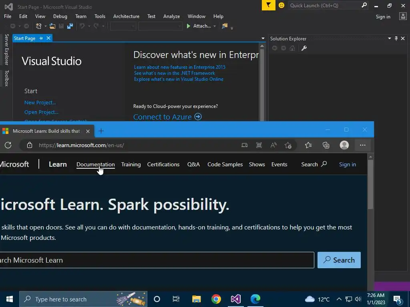Image resolution: width=410 pixels, height=307 pixels.
Task: Click the Edge refresh icon
Action: click(x=8, y=145)
